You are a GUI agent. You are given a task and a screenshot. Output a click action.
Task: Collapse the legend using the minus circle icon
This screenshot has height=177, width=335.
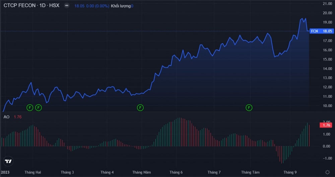pyautogui.click(x=67, y=6)
